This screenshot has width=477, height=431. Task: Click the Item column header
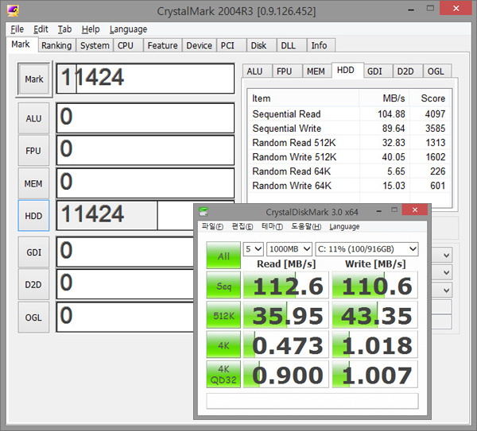coord(304,98)
